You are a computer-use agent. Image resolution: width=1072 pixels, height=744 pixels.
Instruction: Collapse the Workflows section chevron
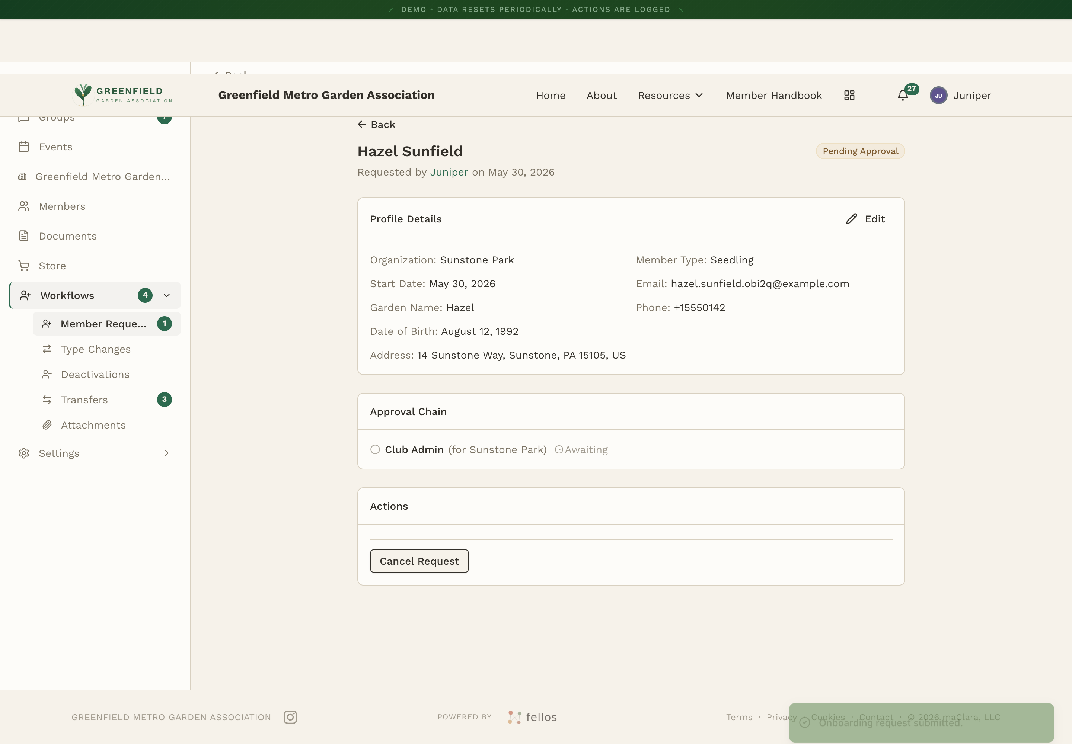coord(166,295)
